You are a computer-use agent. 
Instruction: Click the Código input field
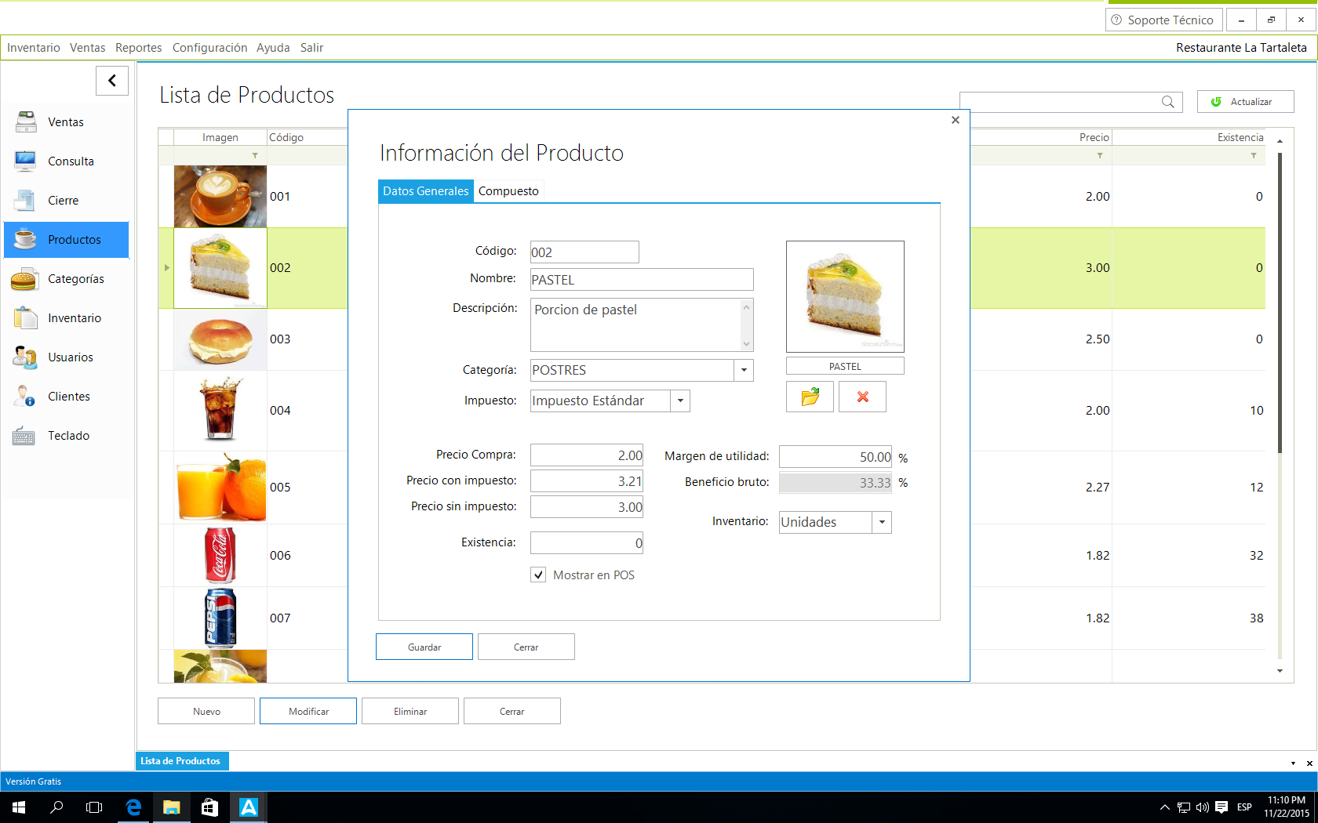584,252
